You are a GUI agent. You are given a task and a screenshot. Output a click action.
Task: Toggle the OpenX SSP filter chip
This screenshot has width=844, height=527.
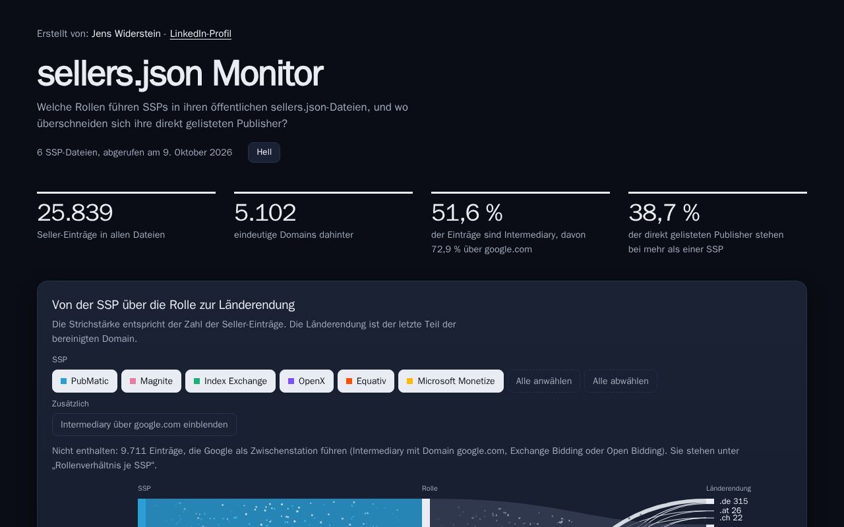point(307,381)
